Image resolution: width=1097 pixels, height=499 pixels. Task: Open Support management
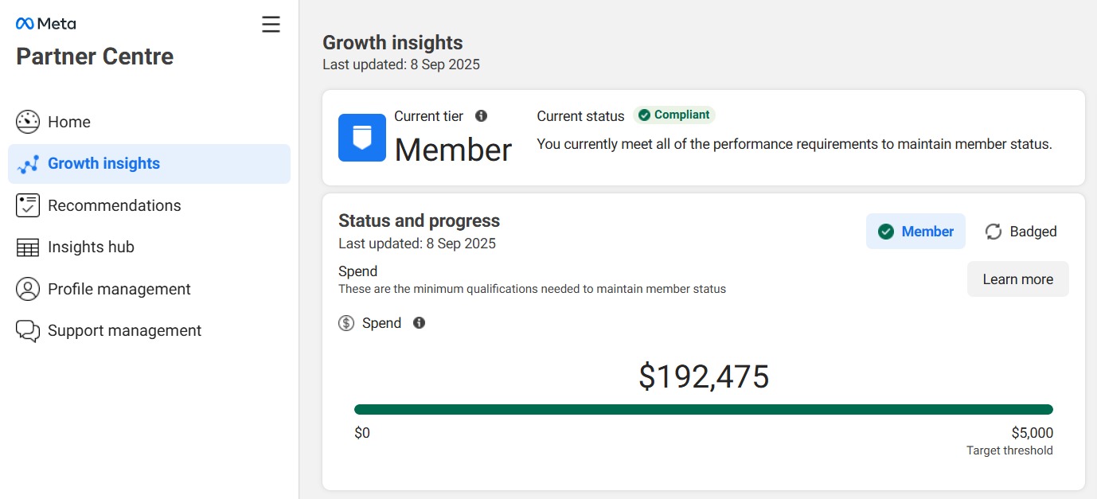click(x=124, y=331)
